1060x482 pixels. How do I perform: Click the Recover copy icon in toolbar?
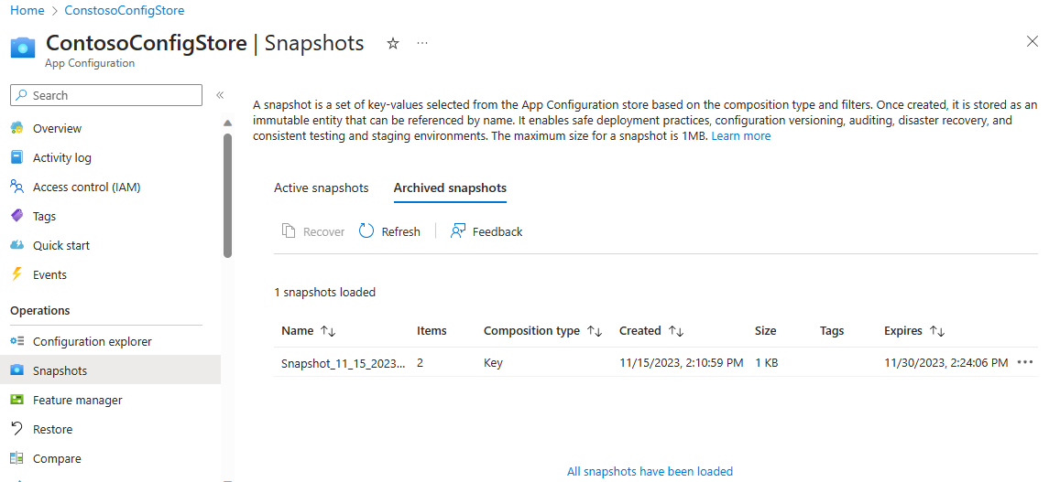[289, 231]
